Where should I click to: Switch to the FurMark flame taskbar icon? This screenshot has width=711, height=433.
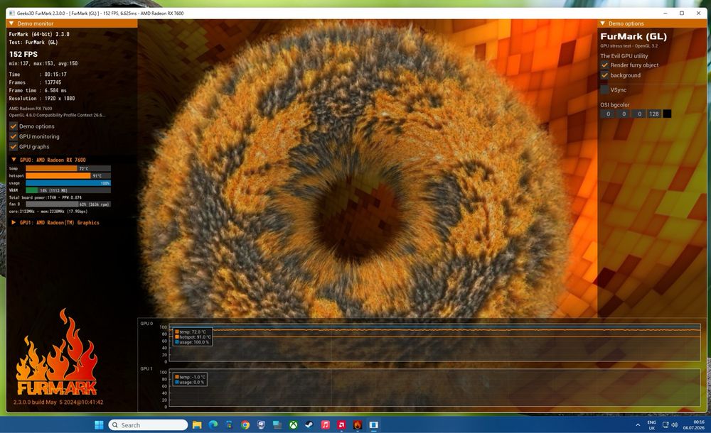point(358,425)
